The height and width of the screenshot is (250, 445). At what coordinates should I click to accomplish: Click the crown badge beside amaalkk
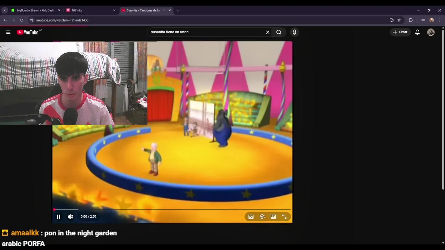(5, 233)
